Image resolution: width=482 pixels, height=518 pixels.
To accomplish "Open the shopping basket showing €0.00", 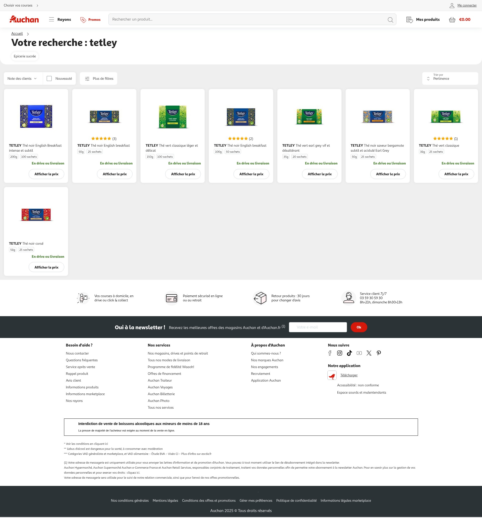I will 460,20.
